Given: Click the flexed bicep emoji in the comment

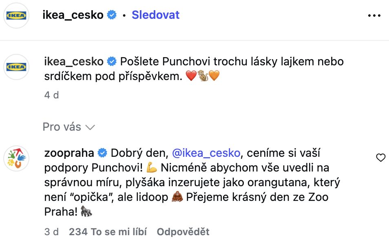Looking at the screenshot, I should point(151,168).
